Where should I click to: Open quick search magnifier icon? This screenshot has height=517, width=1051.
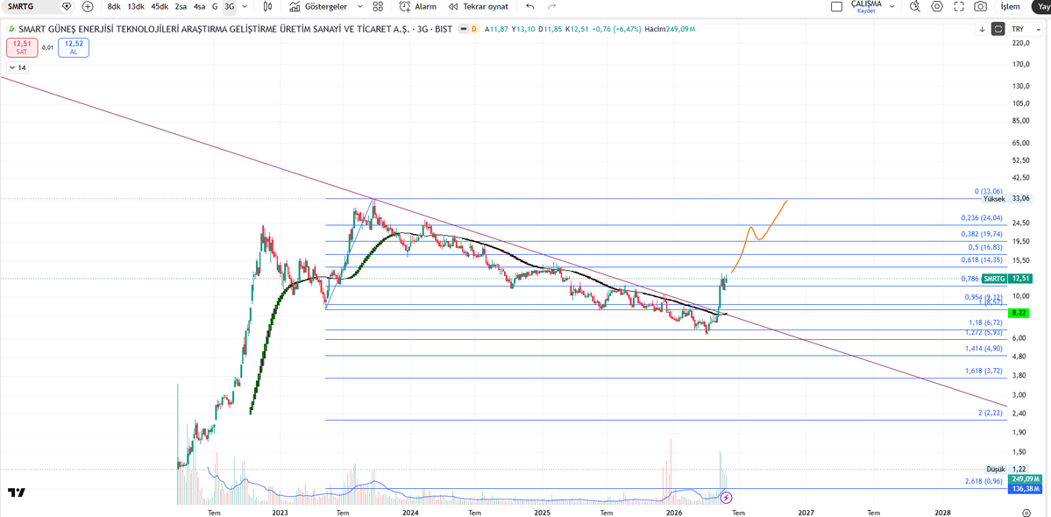[x=916, y=6]
